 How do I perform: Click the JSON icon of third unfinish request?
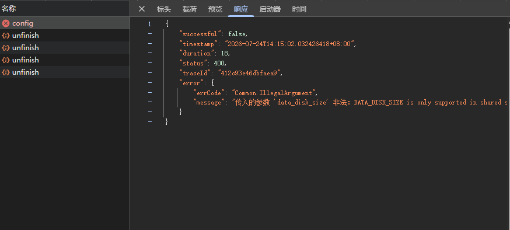point(5,60)
